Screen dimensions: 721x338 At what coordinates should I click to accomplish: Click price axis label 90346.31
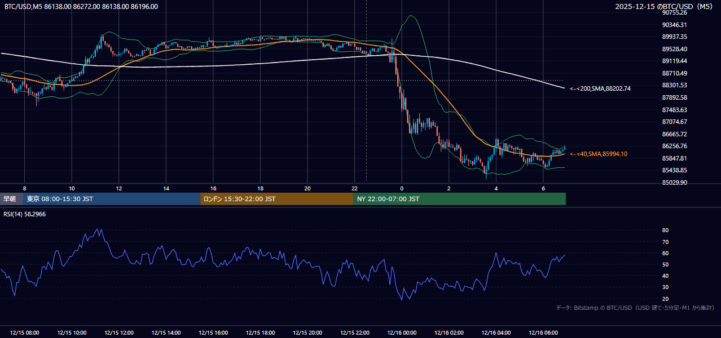pyautogui.click(x=675, y=25)
